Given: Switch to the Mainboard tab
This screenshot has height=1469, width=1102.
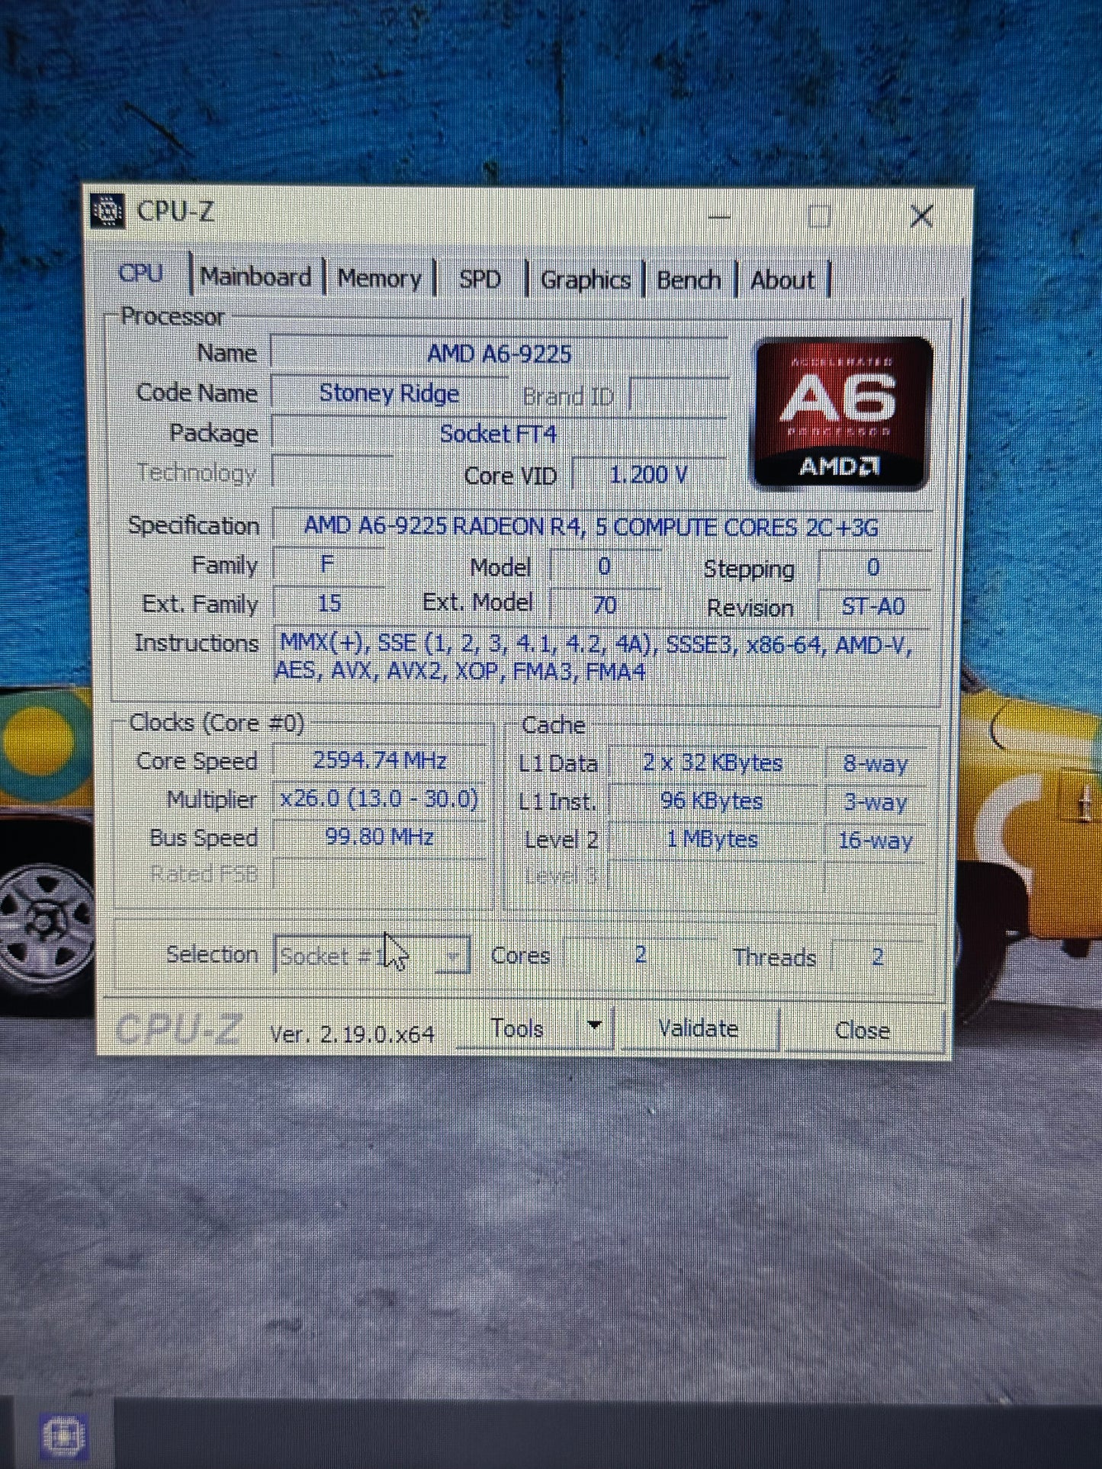Looking at the screenshot, I should click(x=256, y=277).
